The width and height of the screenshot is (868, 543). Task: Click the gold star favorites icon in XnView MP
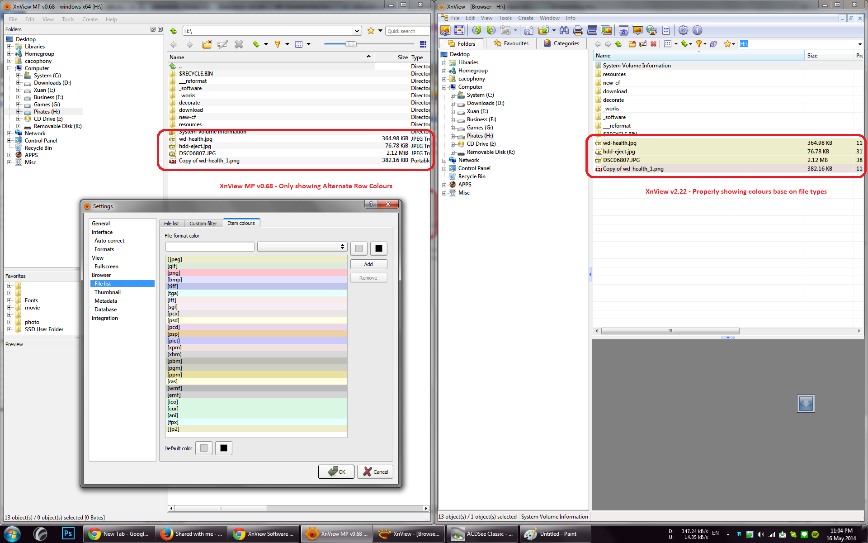[x=371, y=31]
